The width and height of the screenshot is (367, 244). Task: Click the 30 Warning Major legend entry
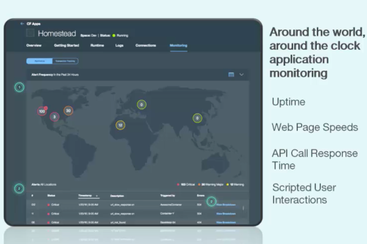click(210, 184)
